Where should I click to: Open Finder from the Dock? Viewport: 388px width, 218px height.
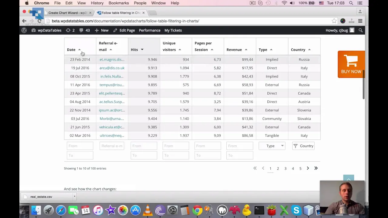(x=36, y=210)
